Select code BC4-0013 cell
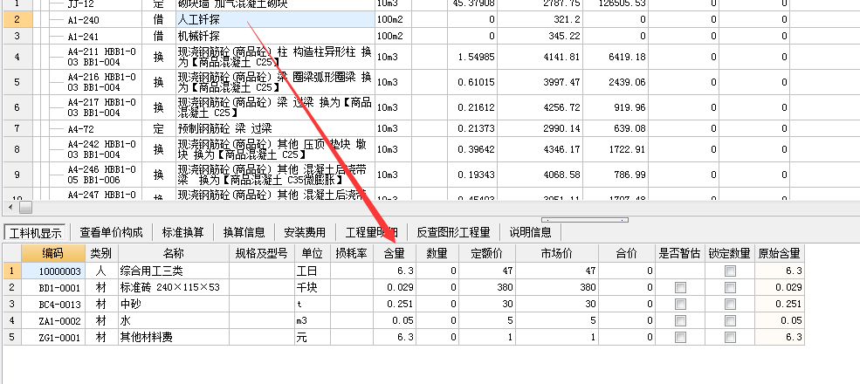Viewport: 860px width, 384px height. tap(53, 304)
